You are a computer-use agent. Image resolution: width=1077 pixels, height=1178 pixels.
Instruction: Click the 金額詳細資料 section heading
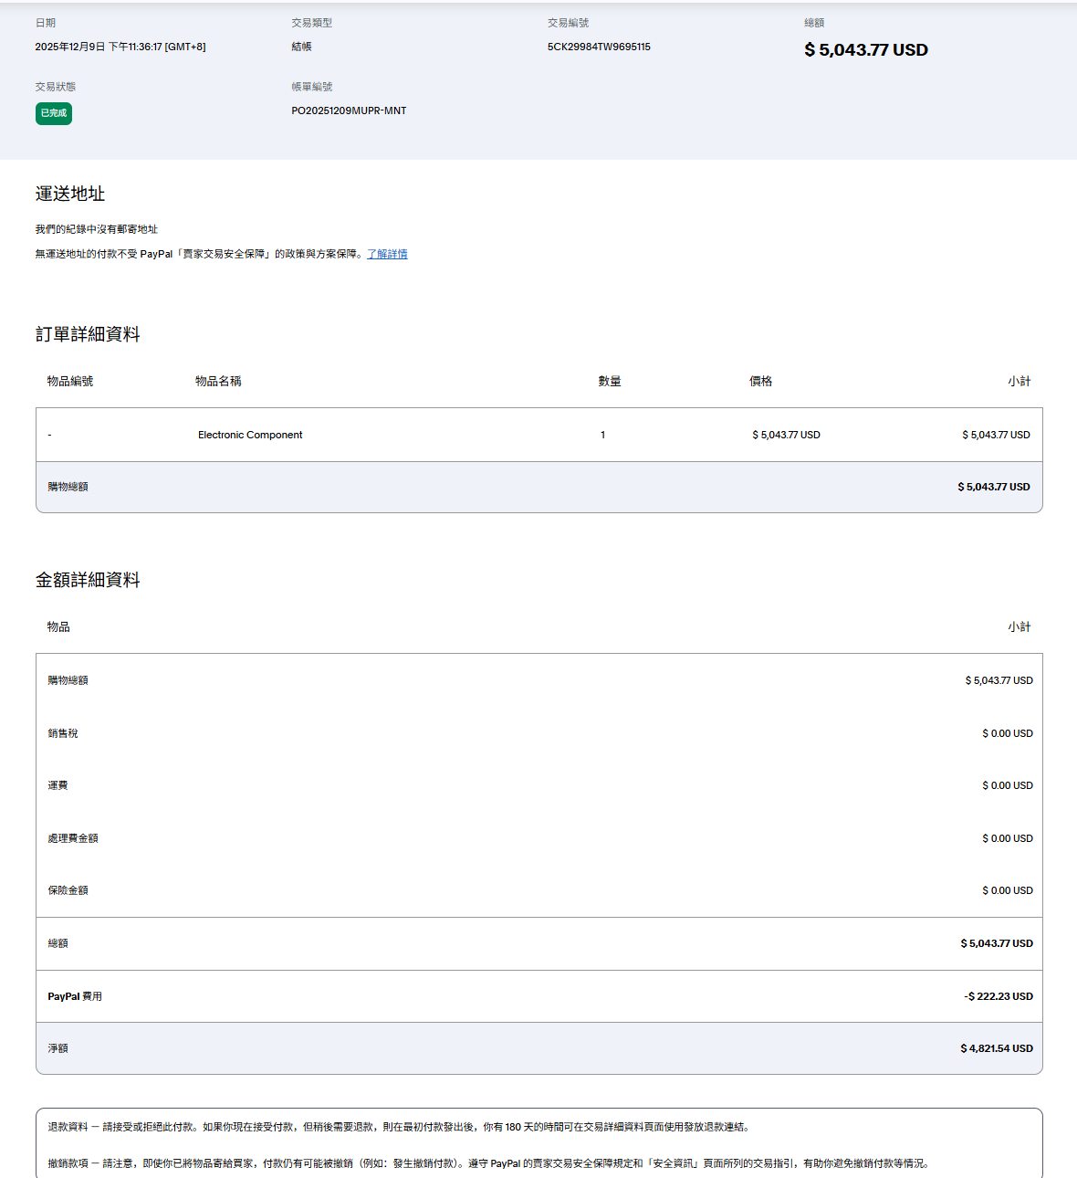88,580
